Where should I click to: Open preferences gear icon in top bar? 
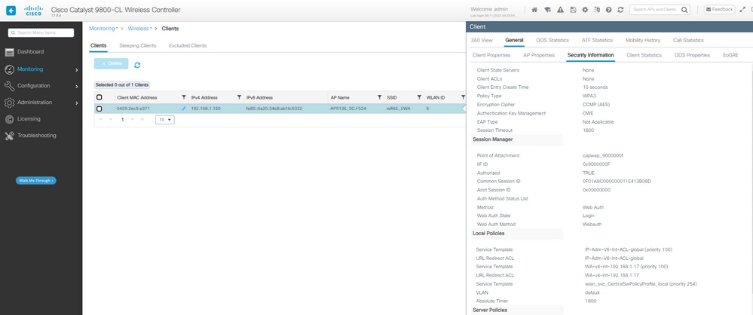tap(585, 10)
